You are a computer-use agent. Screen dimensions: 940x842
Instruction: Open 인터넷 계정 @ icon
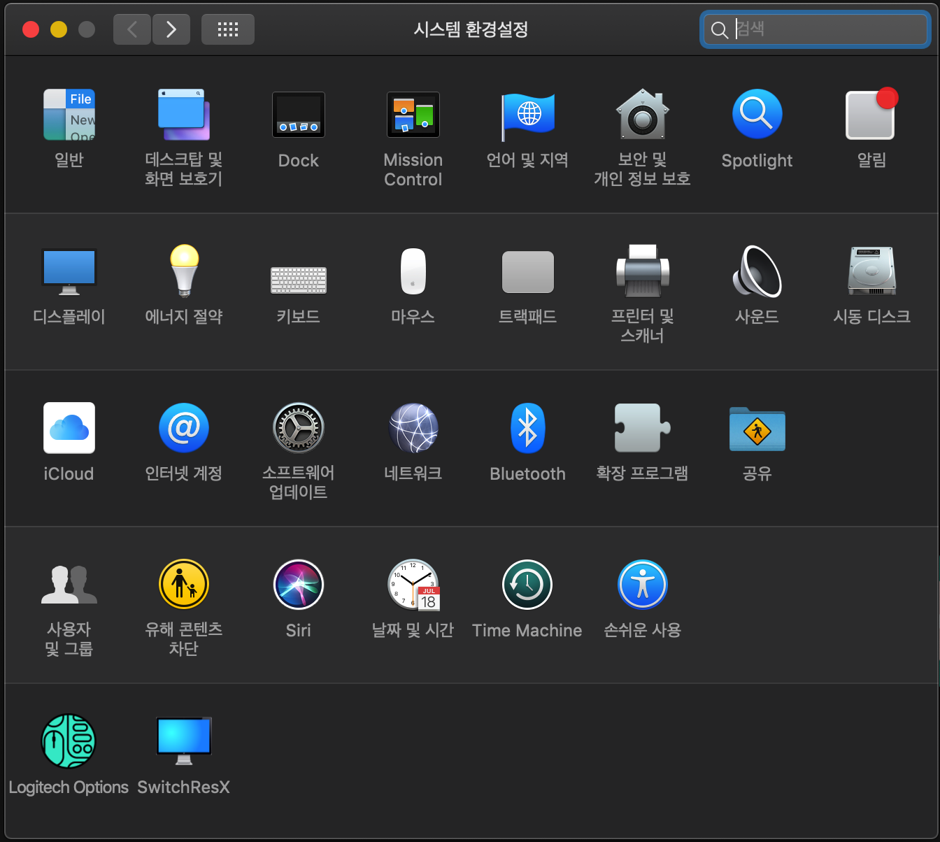pos(184,428)
